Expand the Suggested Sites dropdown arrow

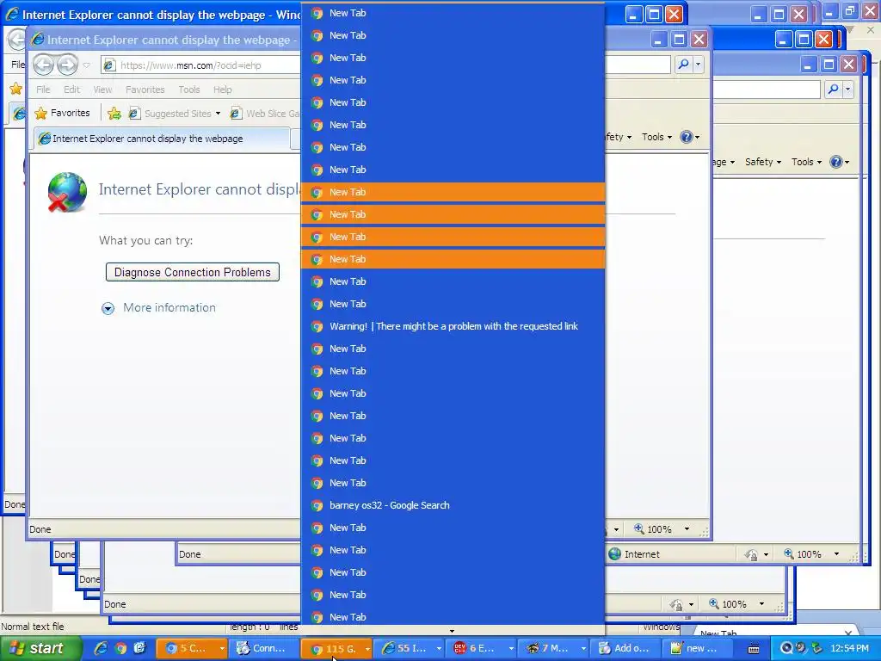coord(218,114)
